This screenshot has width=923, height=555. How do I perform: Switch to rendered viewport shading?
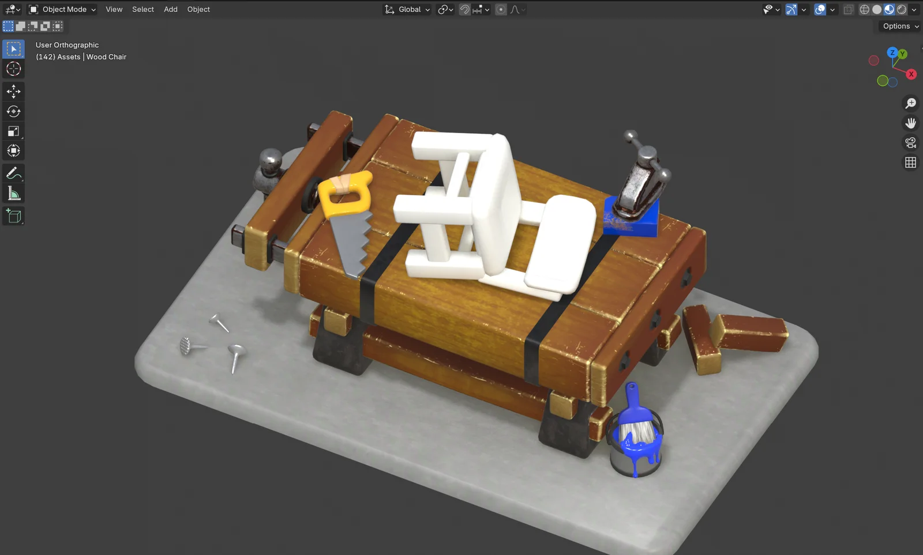click(901, 9)
